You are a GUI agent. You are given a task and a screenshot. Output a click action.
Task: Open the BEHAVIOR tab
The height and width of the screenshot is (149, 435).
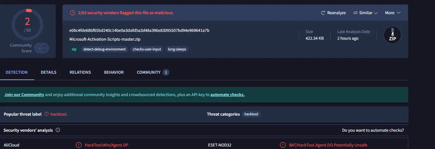[x=114, y=72]
